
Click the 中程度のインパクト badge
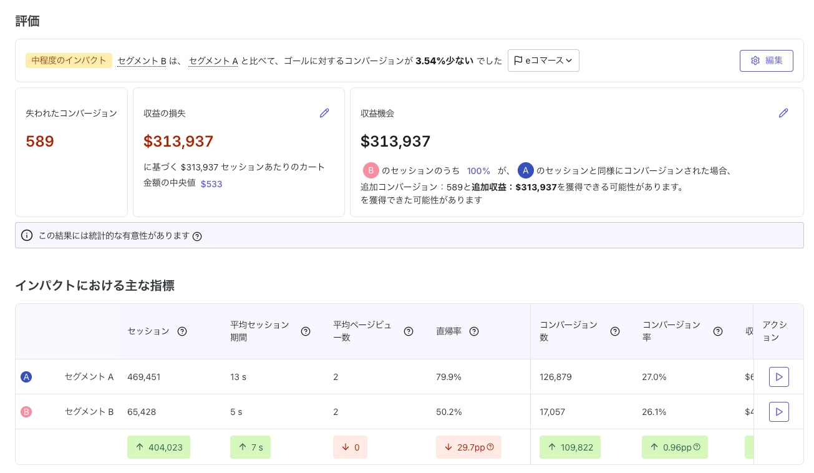[x=69, y=61]
